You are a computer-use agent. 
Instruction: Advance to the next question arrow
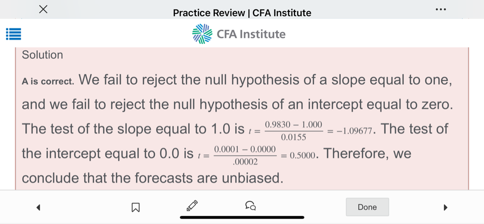(445, 207)
